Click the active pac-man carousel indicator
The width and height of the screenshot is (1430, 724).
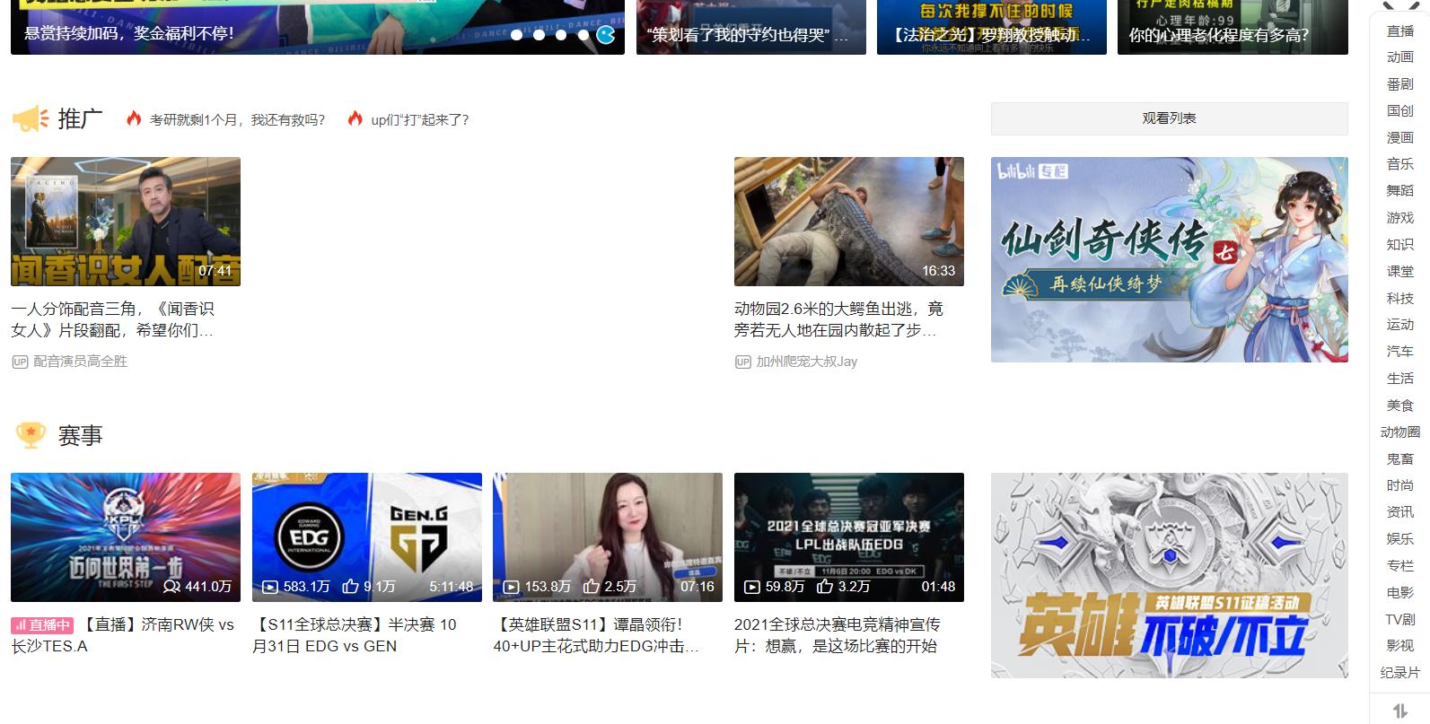[607, 35]
